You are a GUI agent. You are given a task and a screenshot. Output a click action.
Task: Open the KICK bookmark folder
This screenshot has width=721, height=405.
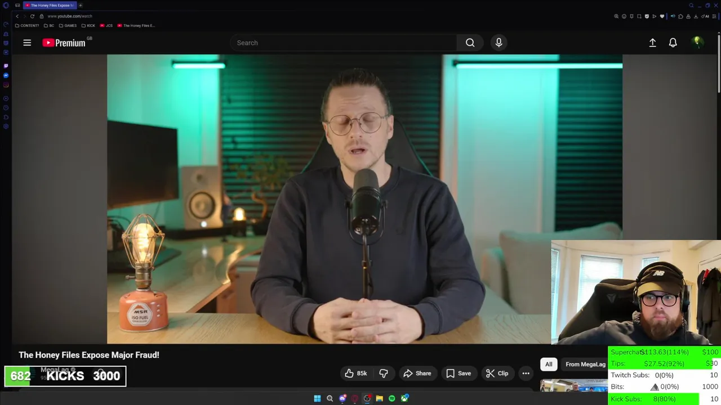coord(88,25)
